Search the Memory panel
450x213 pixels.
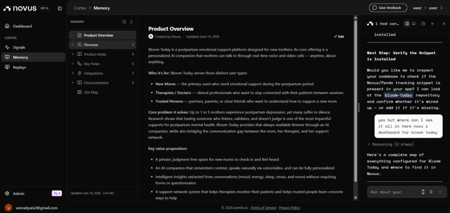[124, 22]
